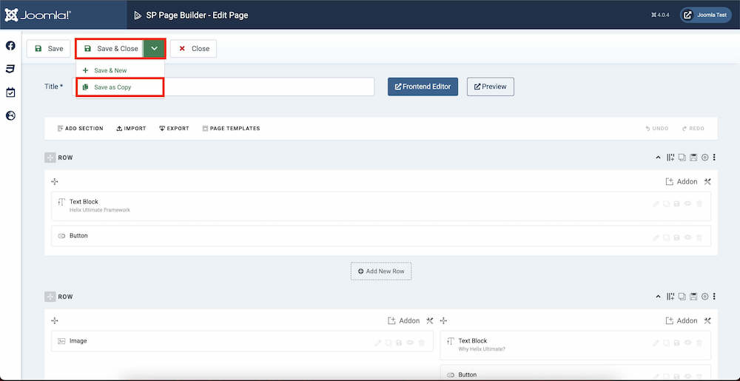Image resolution: width=740 pixels, height=381 pixels.
Task: Choose Save & New menu option
Action: pos(110,70)
